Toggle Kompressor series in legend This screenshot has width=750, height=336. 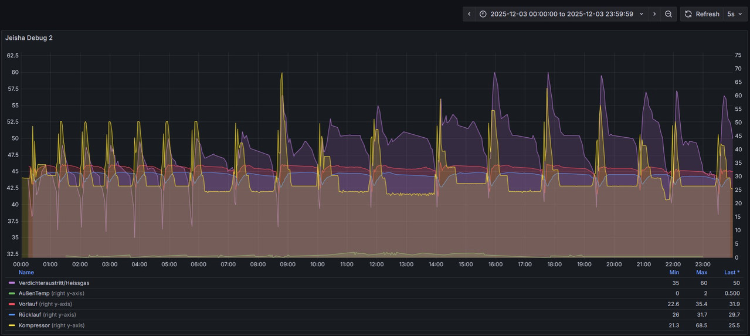34,325
